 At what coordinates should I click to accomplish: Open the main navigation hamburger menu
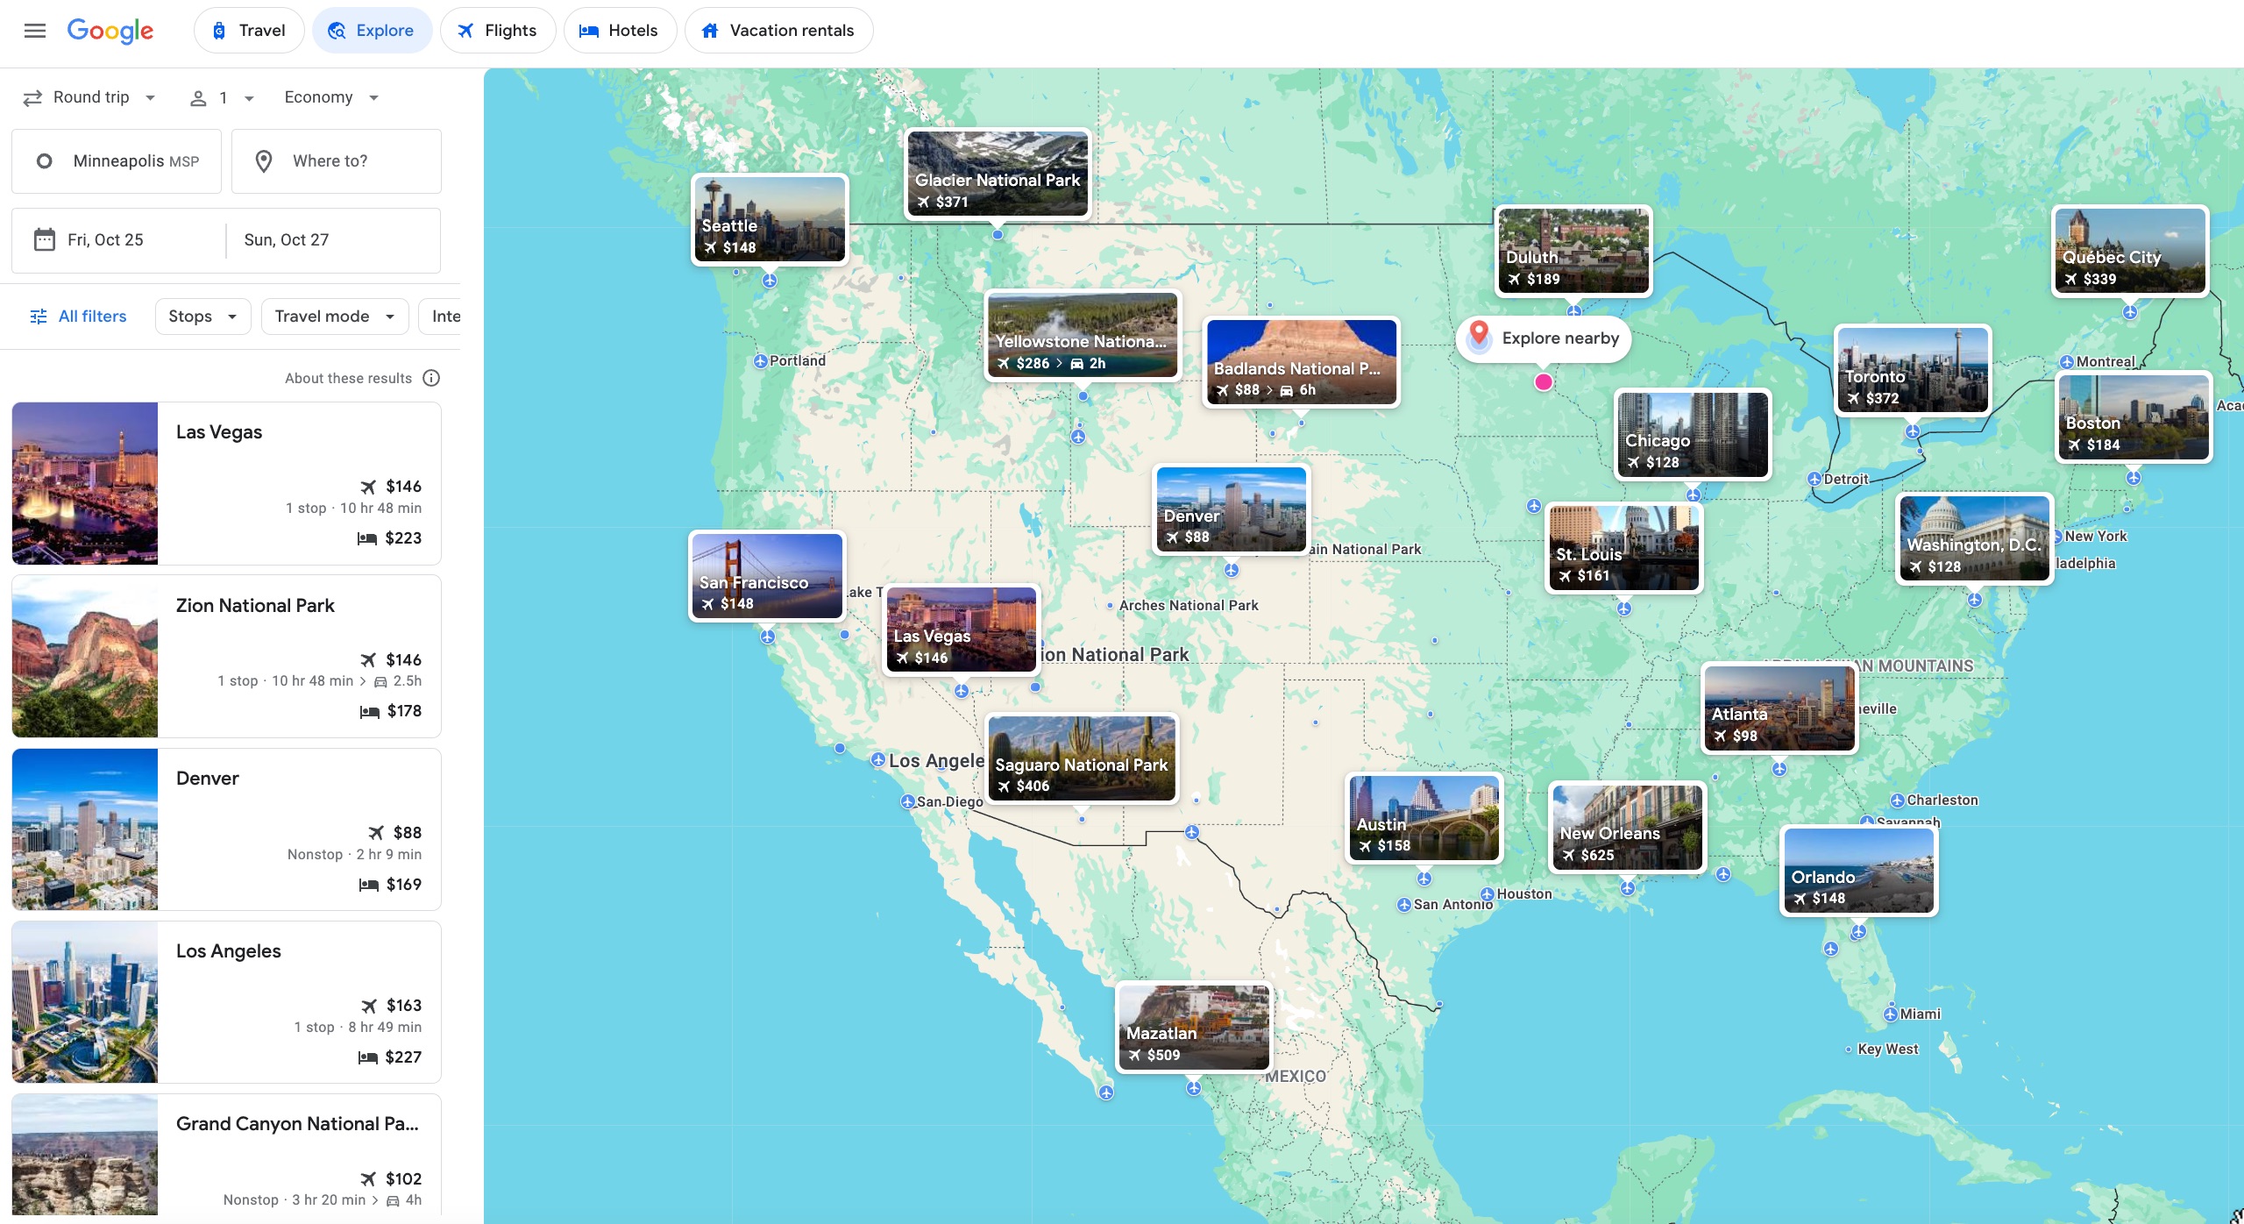[x=34, y=30]
